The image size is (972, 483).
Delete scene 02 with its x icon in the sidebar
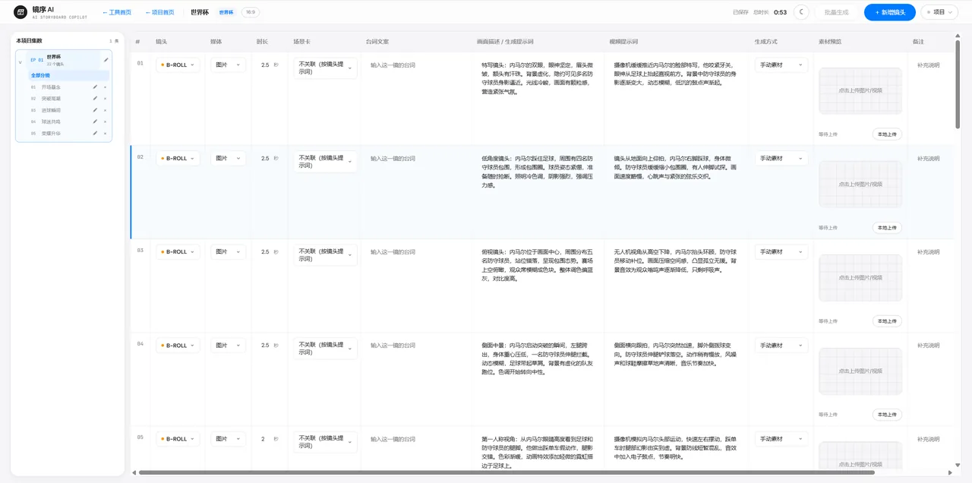(x=105, y=99)
